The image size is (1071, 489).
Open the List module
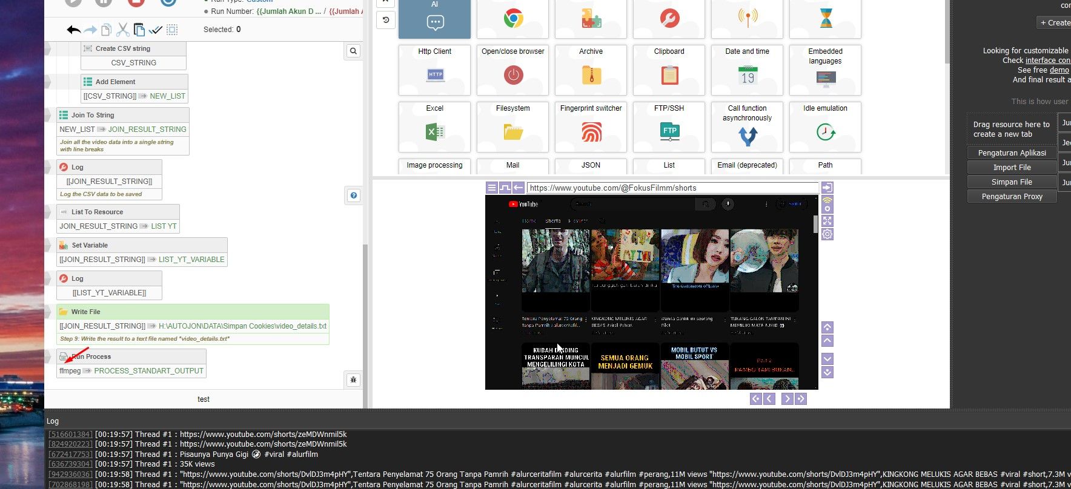coord(669,166)
